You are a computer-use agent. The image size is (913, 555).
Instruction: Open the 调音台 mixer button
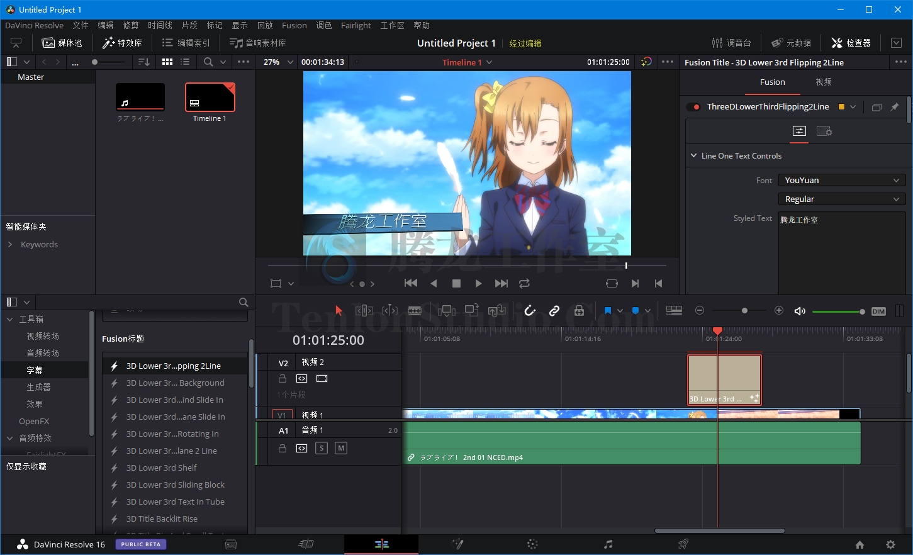point(732,43)
